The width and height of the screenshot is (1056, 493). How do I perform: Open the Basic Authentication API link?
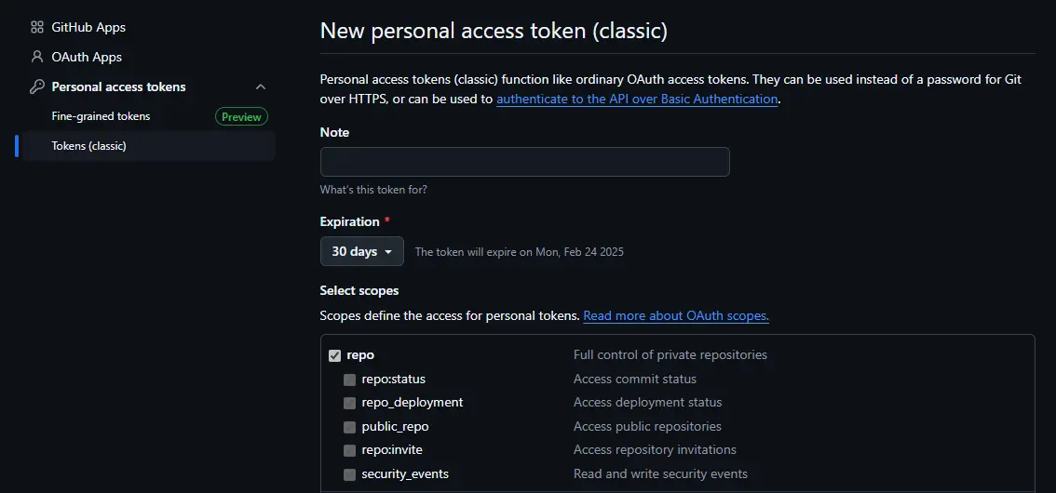(637, 99)
